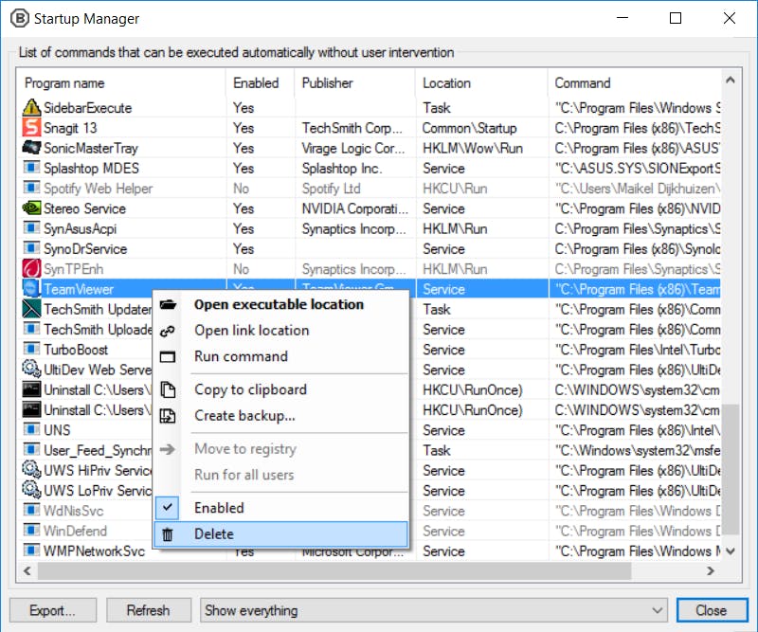758x632 pixels.
Task: Click the vertical scrollbar down arrow
Action: point(731,551)
